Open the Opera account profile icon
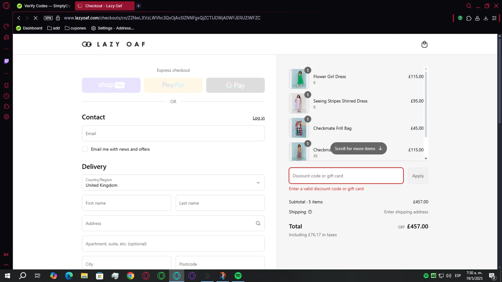This screenshot has width=502, height=282. click(x=477, y=18)
